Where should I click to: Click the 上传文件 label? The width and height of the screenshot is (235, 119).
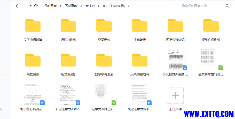(175, 109)
